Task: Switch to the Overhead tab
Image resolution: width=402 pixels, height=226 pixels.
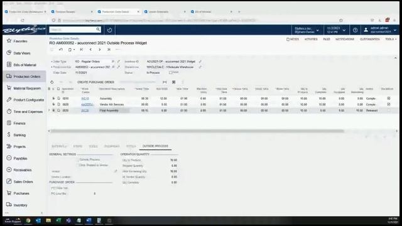Action: (112, 146)
